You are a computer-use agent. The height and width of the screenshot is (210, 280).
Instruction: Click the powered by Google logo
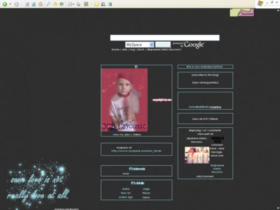click(x=189, y=45)
